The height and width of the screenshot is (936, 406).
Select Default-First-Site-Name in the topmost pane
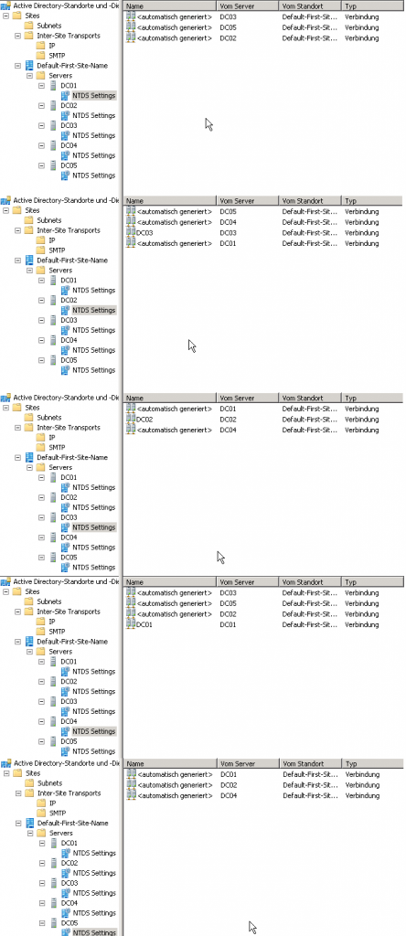[x=72, y=66]
